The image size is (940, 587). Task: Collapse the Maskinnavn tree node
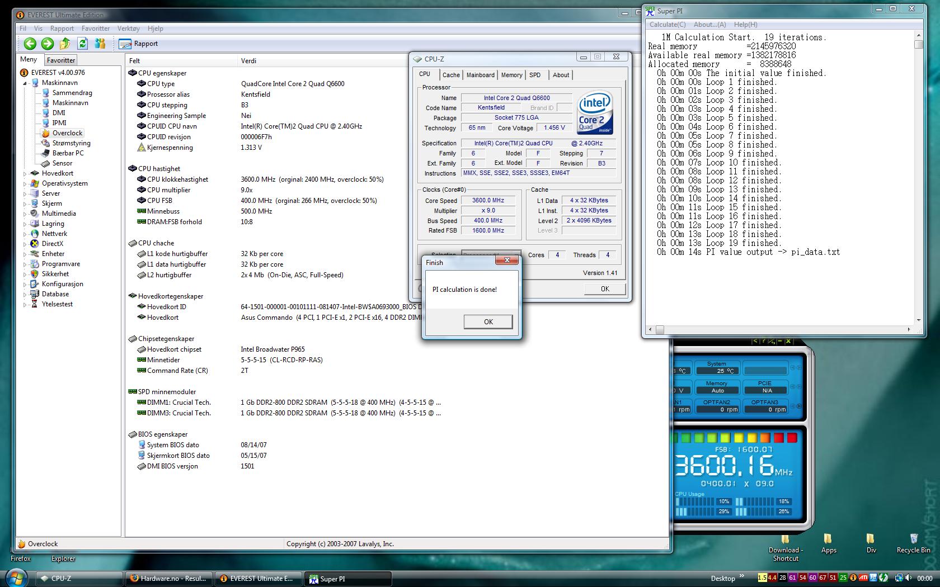[25, 83]
